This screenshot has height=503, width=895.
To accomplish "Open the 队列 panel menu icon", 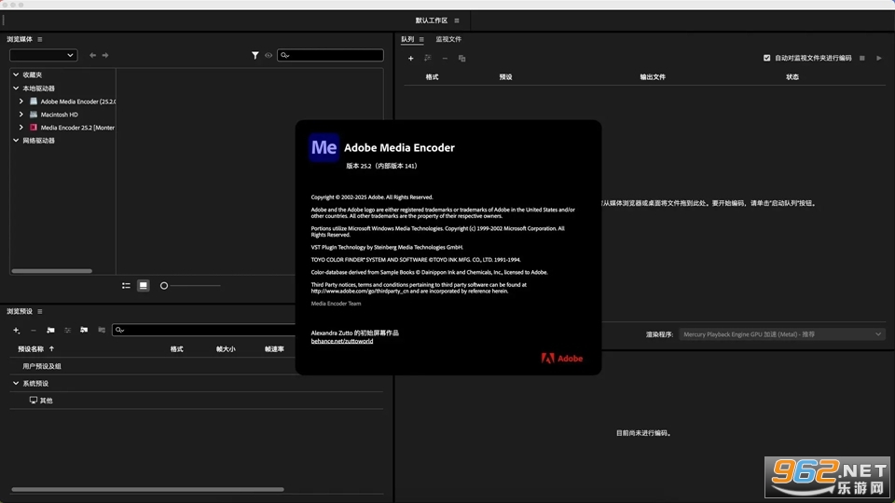I will point(421,39).
